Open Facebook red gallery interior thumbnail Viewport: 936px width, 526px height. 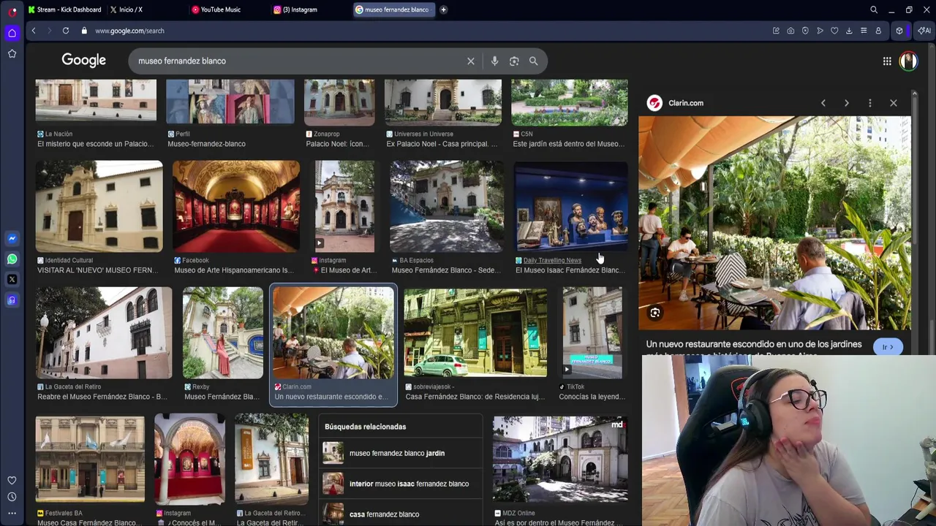point(235,207)
